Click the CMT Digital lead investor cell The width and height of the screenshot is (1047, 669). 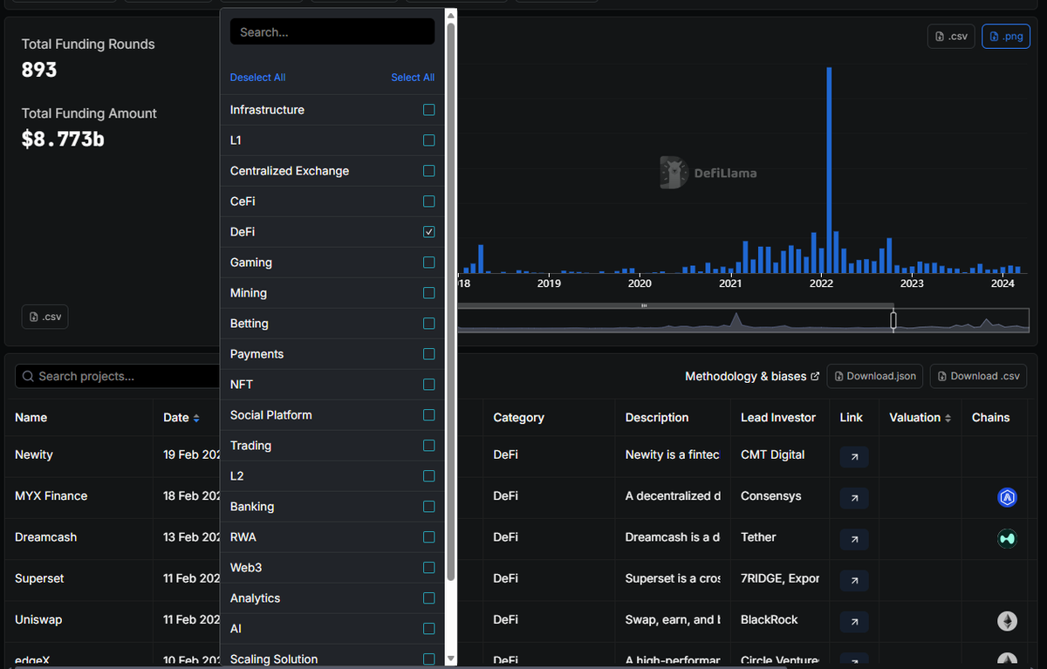point(773,455)
